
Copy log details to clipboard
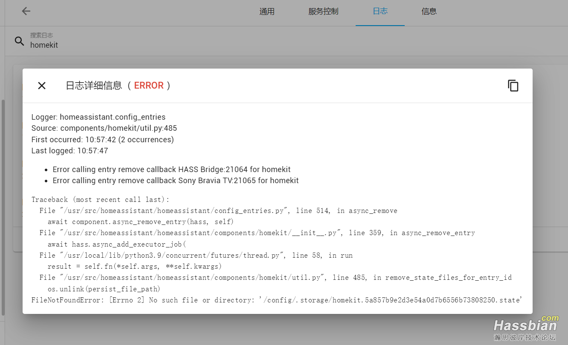(x=513, y=86)
